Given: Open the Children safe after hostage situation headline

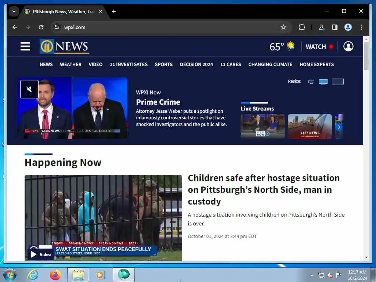Looking at the screenshot, I should coord(264,190).
